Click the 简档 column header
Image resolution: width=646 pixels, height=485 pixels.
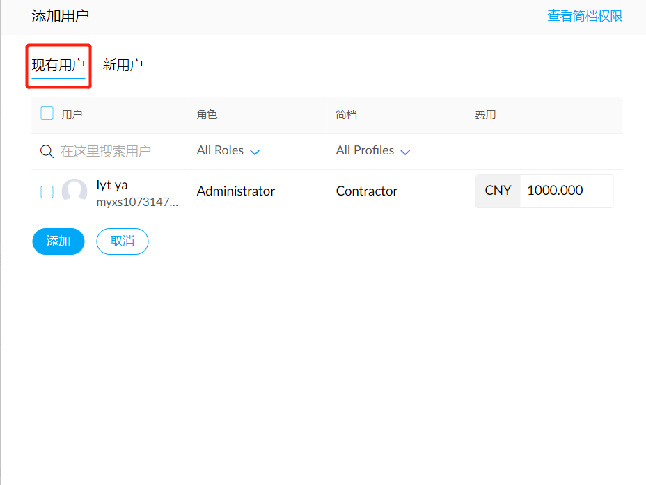click(347, 115)
